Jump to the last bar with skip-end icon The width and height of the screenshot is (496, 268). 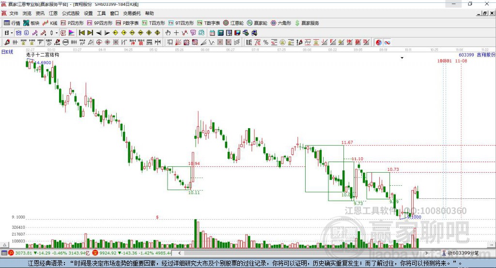pos(90,33)
